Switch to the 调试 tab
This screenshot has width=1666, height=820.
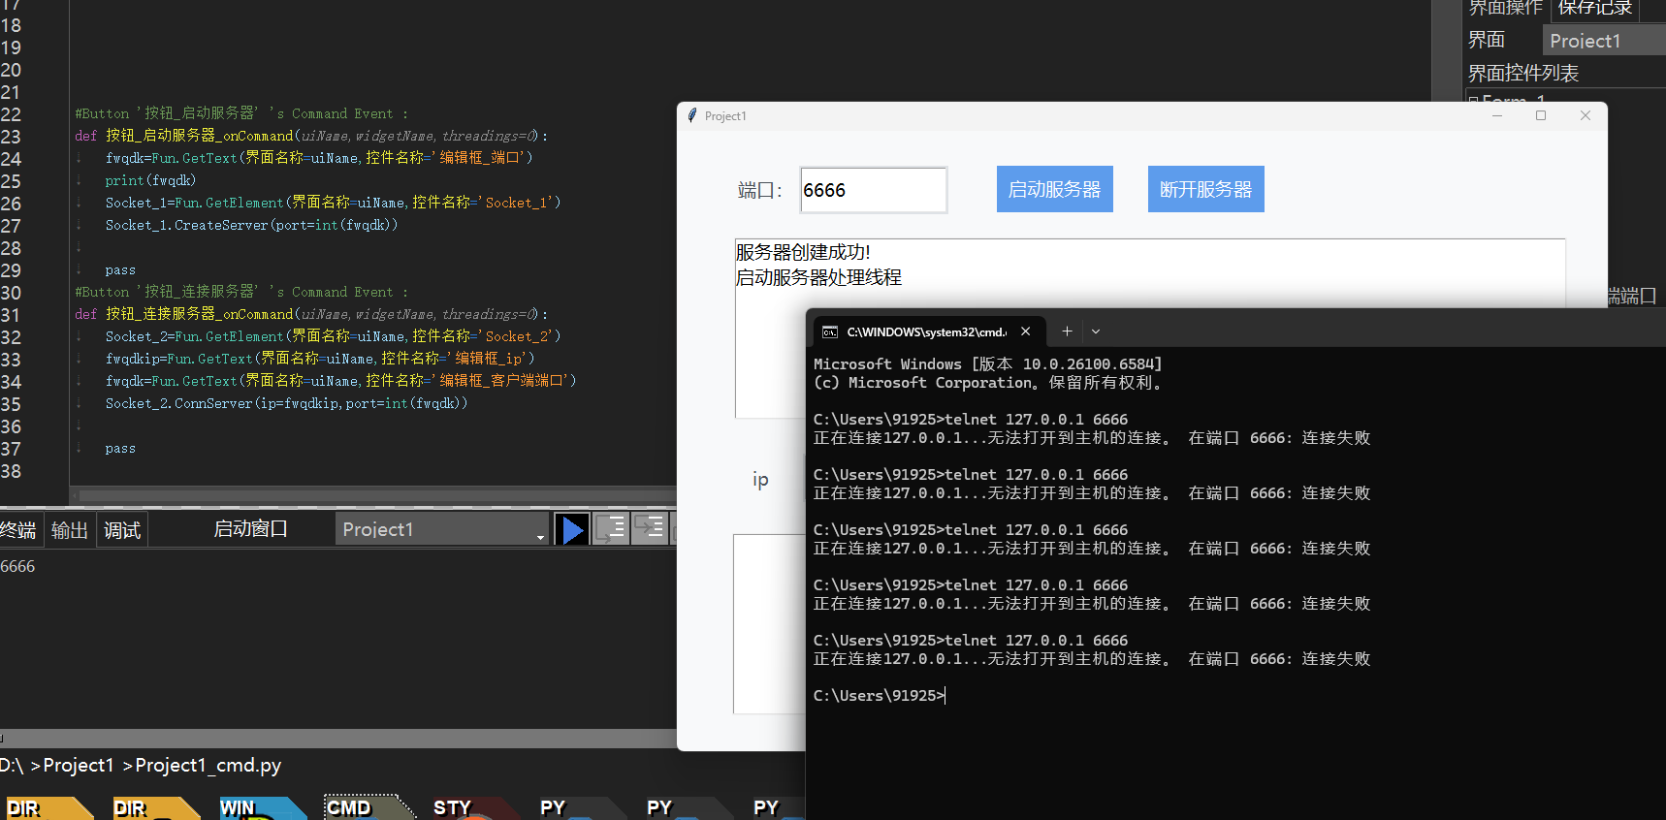click(x=122, y=530)
